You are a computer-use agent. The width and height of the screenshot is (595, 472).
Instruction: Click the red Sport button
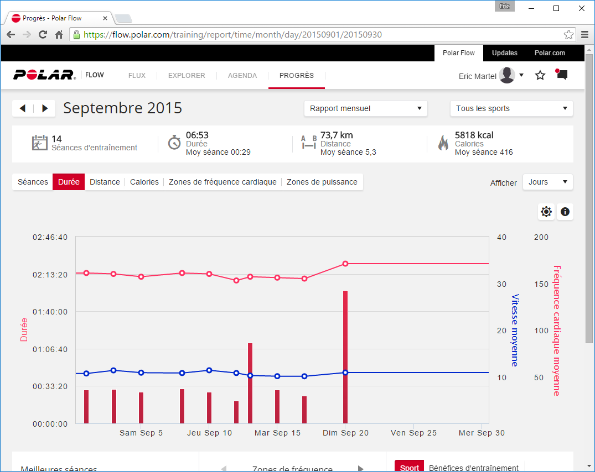click(409, 467)
